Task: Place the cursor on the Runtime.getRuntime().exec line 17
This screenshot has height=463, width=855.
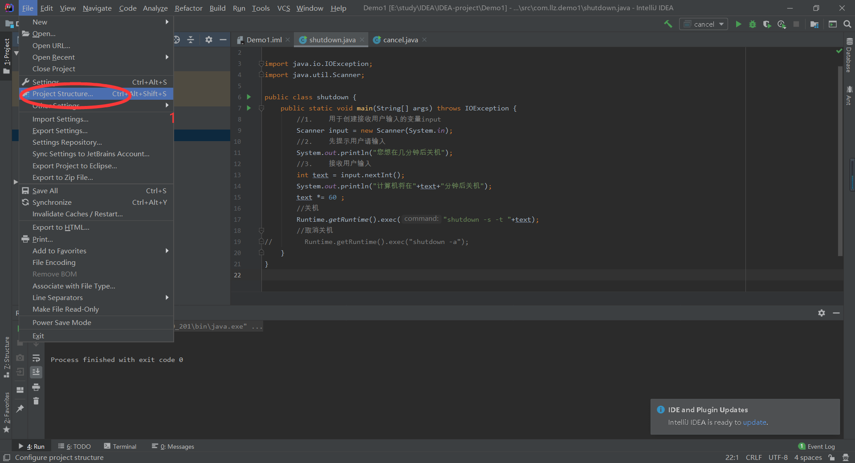Action: [x=418, y=219]
